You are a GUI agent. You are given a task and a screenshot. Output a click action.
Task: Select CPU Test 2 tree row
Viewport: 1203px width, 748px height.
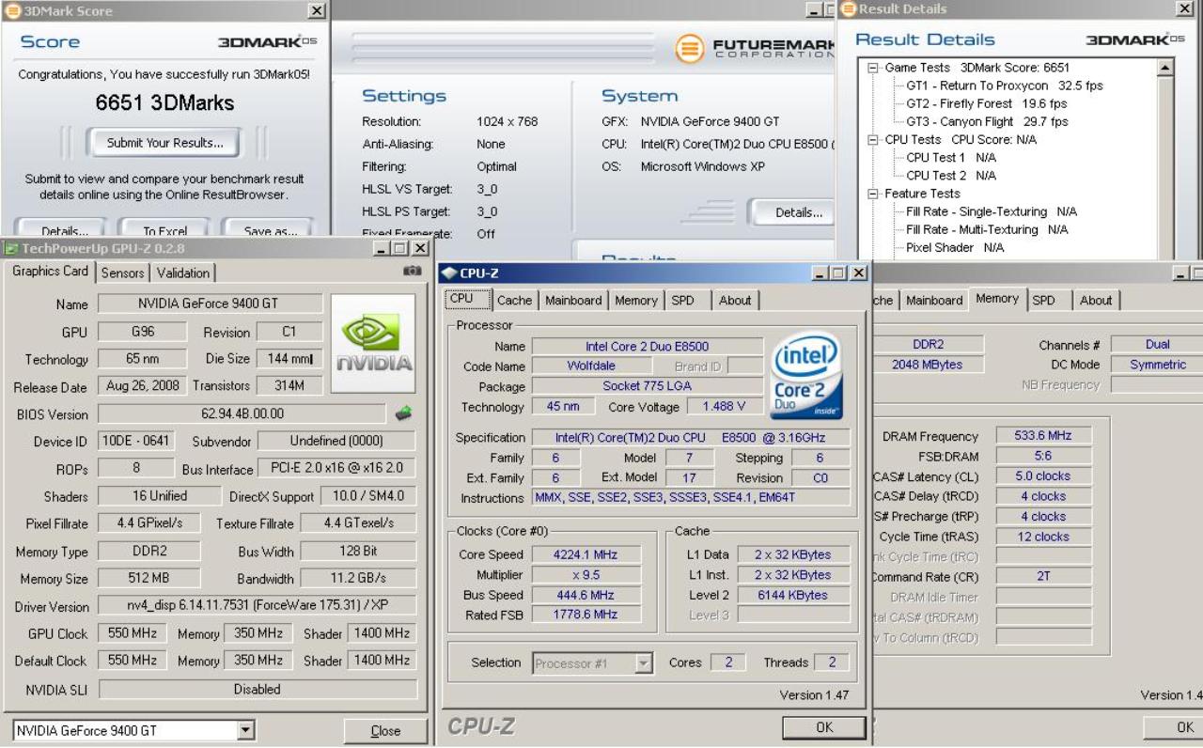point(951,175)
